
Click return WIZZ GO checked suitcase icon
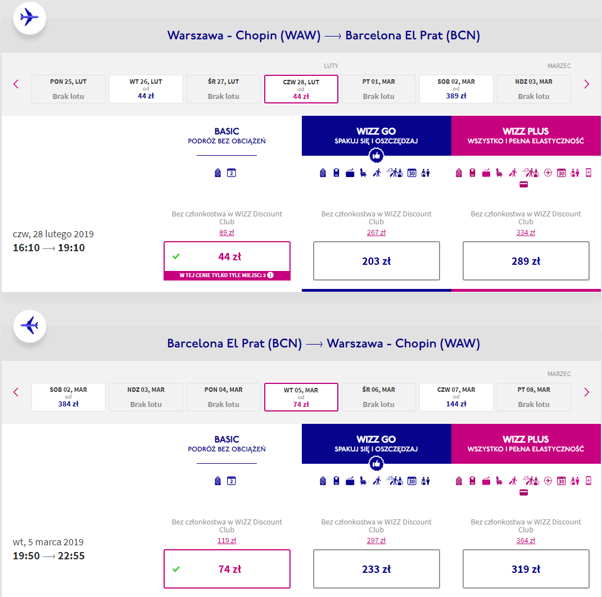[x=350, y=481]
